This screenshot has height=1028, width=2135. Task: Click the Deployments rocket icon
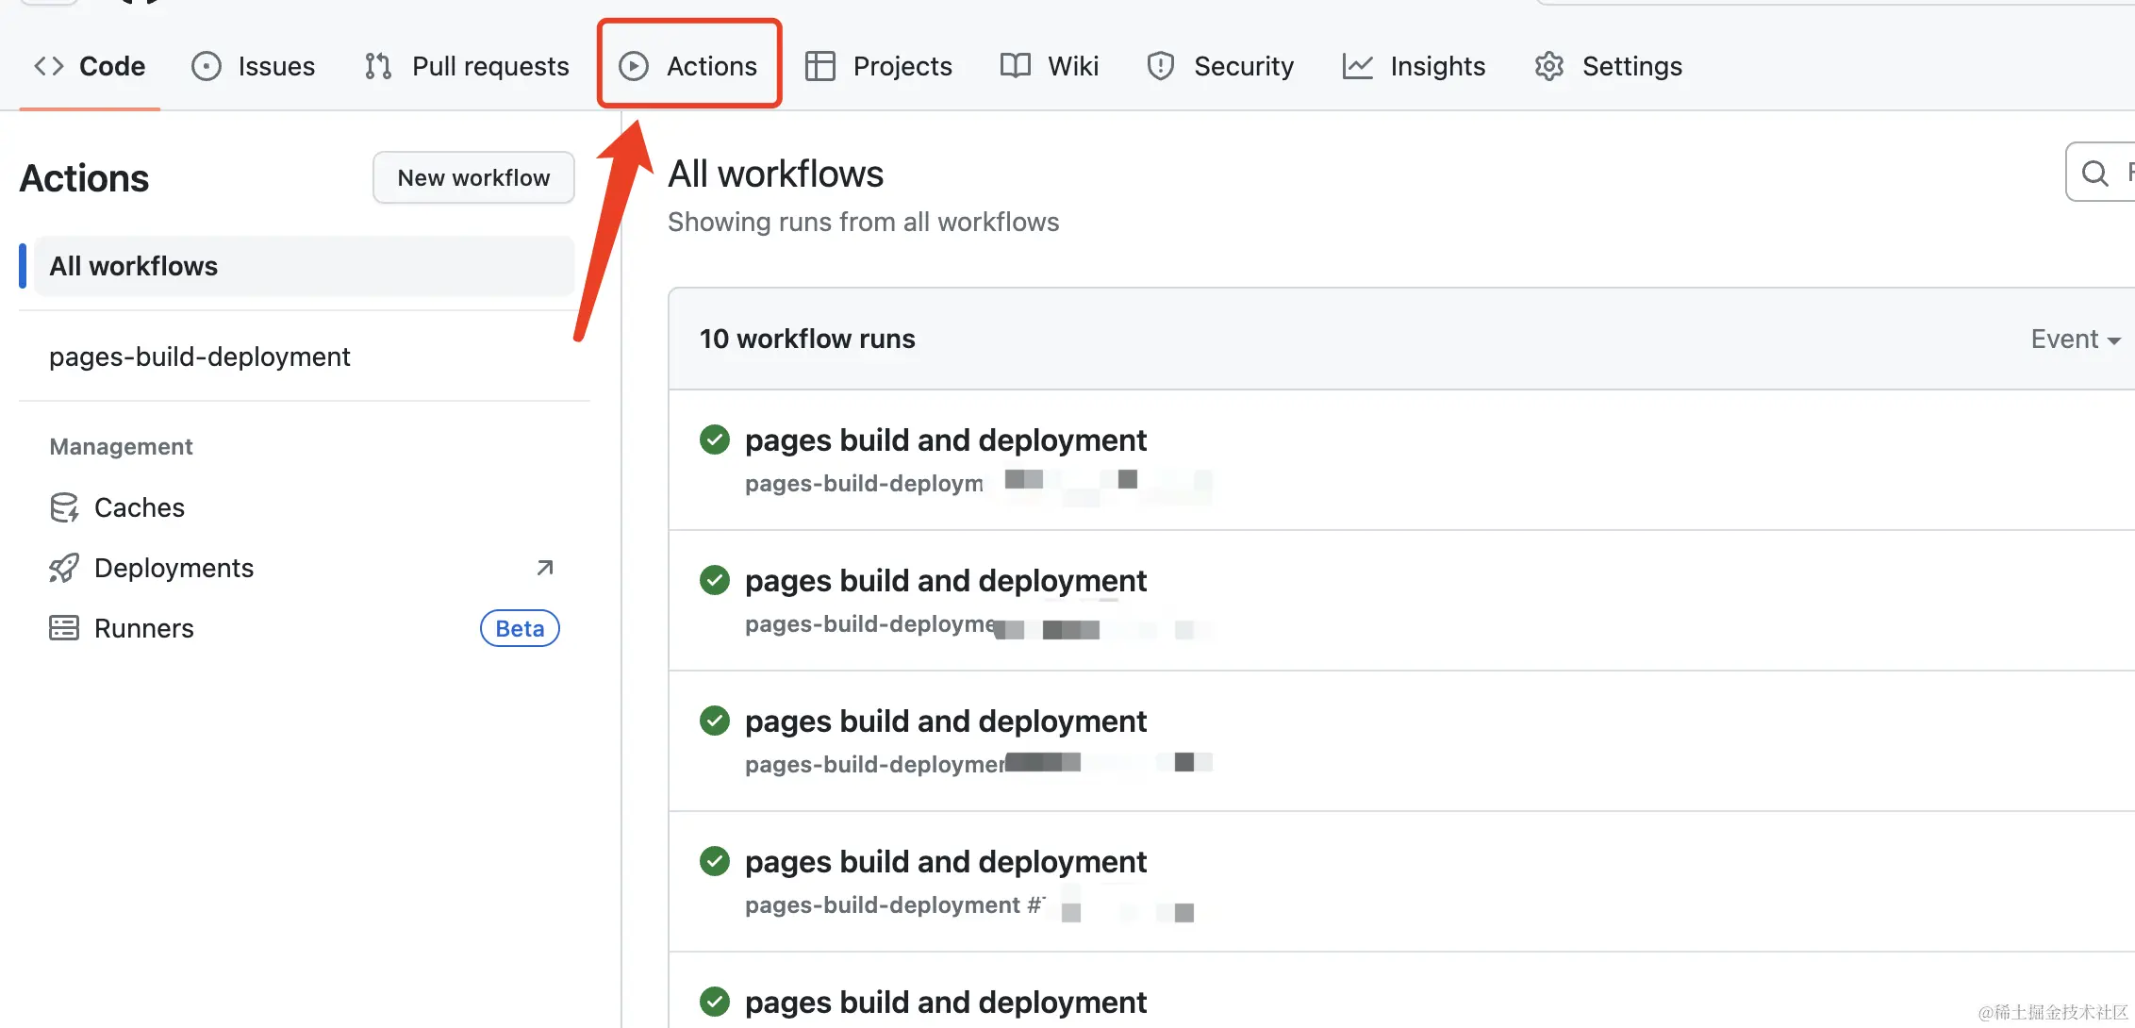pos(64,568)
